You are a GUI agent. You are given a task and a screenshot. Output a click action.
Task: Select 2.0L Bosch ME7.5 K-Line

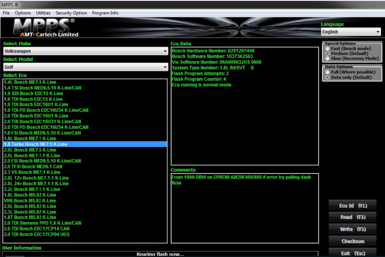click(85, 150)
